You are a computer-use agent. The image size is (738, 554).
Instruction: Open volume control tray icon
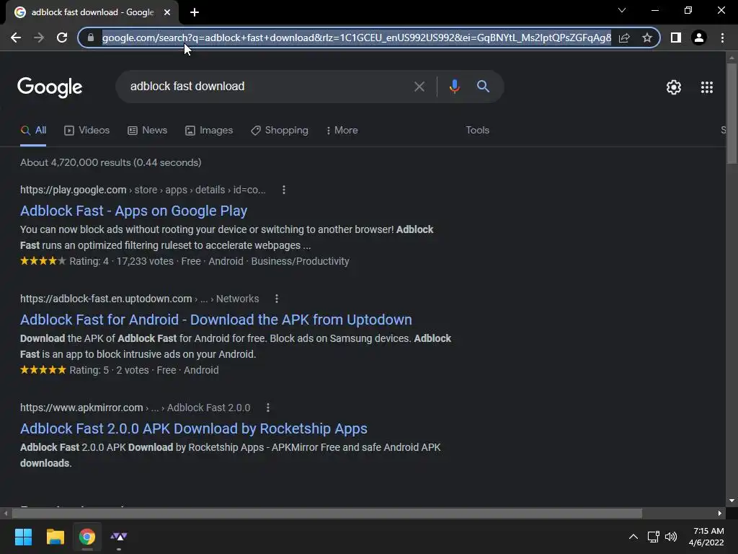[671, 537]
